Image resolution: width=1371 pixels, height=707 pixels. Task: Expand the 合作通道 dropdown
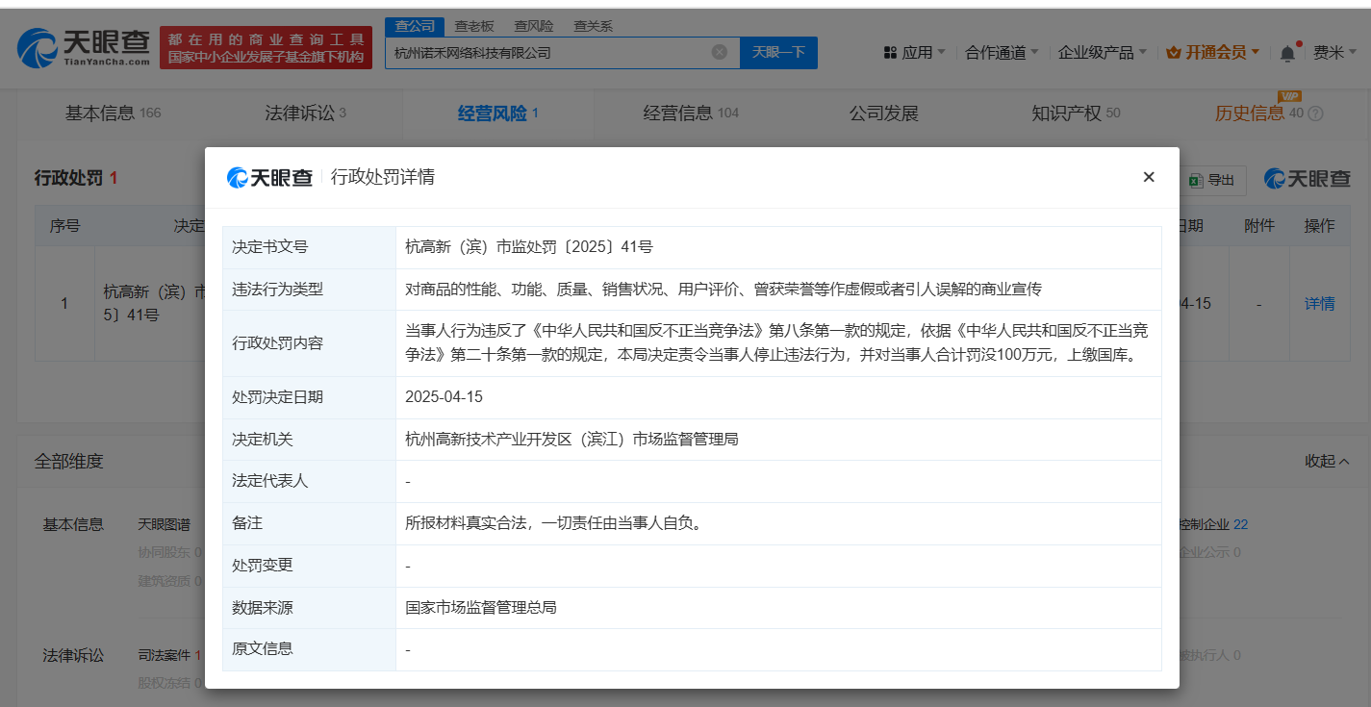tap(1001, 53)
